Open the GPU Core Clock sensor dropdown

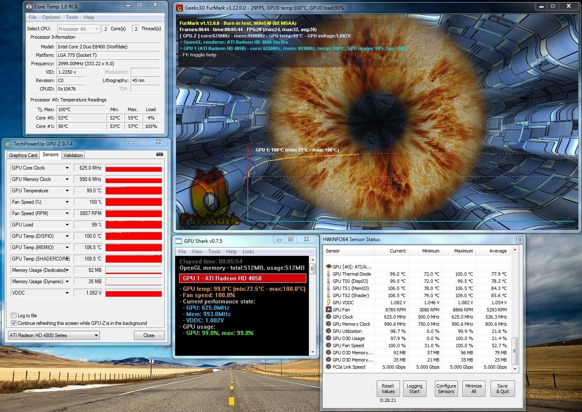[x=67, y=167]
